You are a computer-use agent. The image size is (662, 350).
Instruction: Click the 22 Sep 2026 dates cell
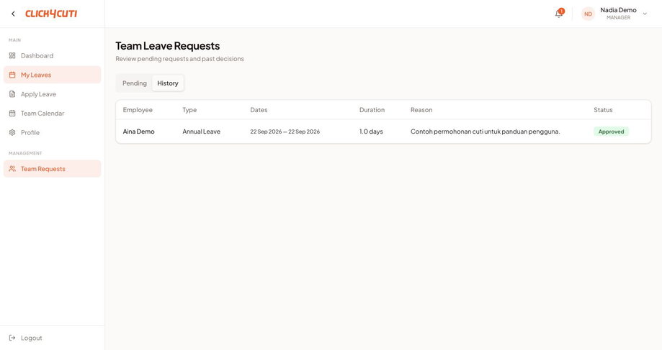[x=285, y=132]
